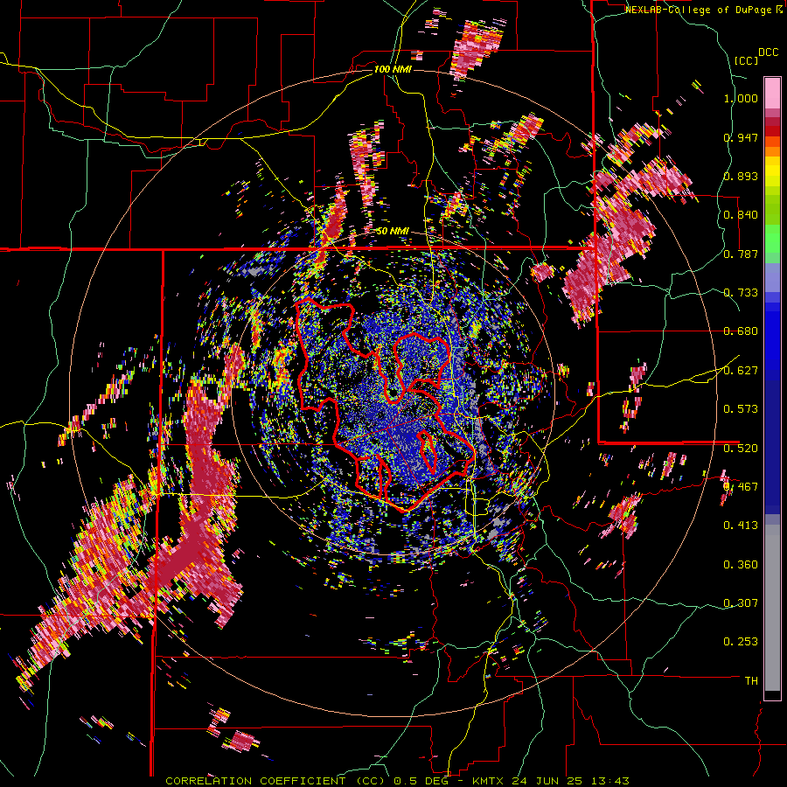Select the 0.253 scale value
This screenshot has height=787, width=787.
coord(741,642)
